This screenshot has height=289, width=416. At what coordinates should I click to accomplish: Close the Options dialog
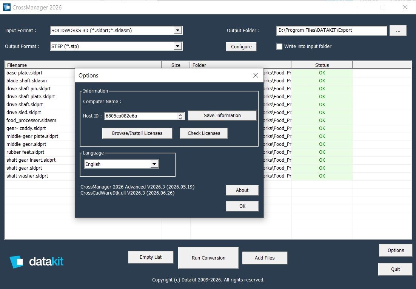255,76
